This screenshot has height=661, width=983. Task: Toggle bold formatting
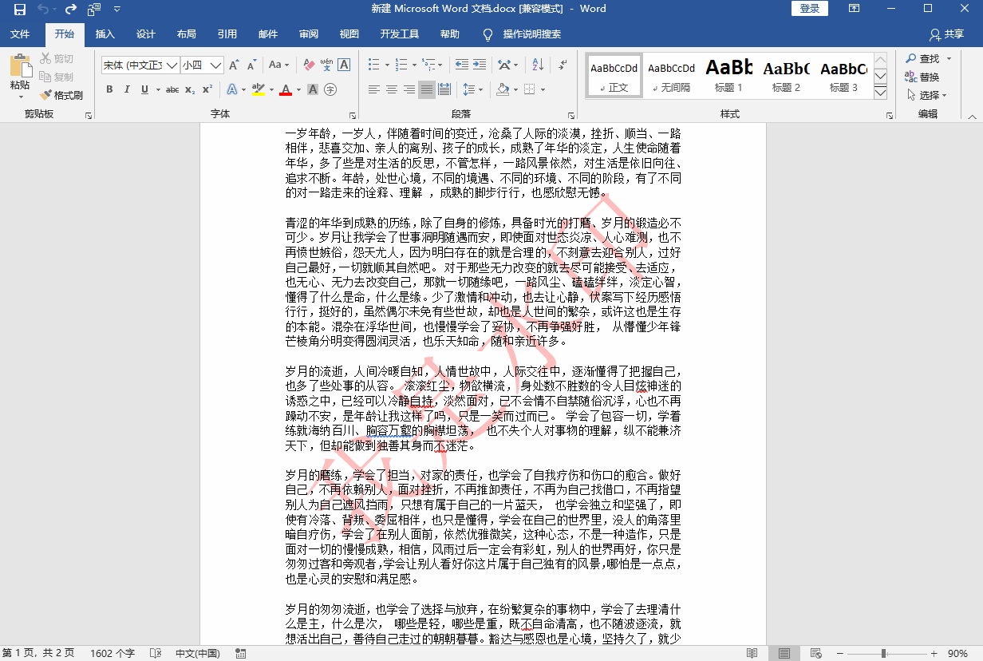click(109, 89)
